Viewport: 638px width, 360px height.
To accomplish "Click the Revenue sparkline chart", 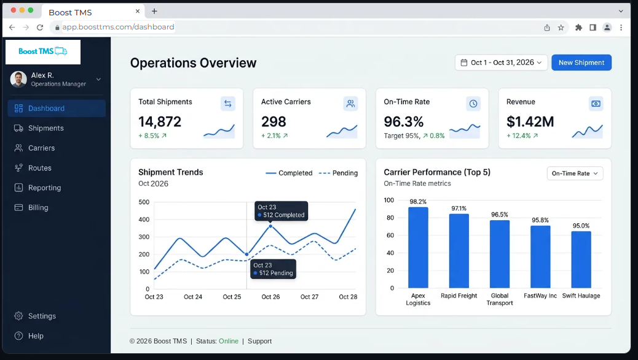I will (587, 131).
